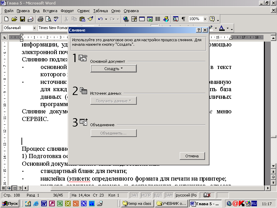277x208 pixels.
Task: Save document with floppy disk icon
Action: (23, 19)
